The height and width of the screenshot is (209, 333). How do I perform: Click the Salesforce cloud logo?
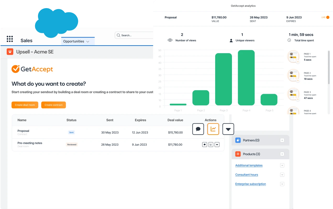(x=57, y=23)
